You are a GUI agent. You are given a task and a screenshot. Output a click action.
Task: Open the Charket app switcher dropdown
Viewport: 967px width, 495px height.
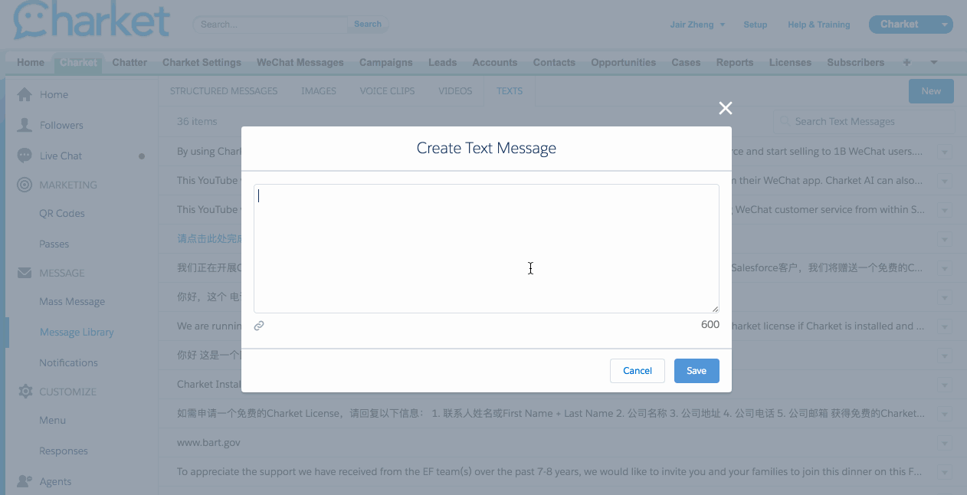click(944, 25)
